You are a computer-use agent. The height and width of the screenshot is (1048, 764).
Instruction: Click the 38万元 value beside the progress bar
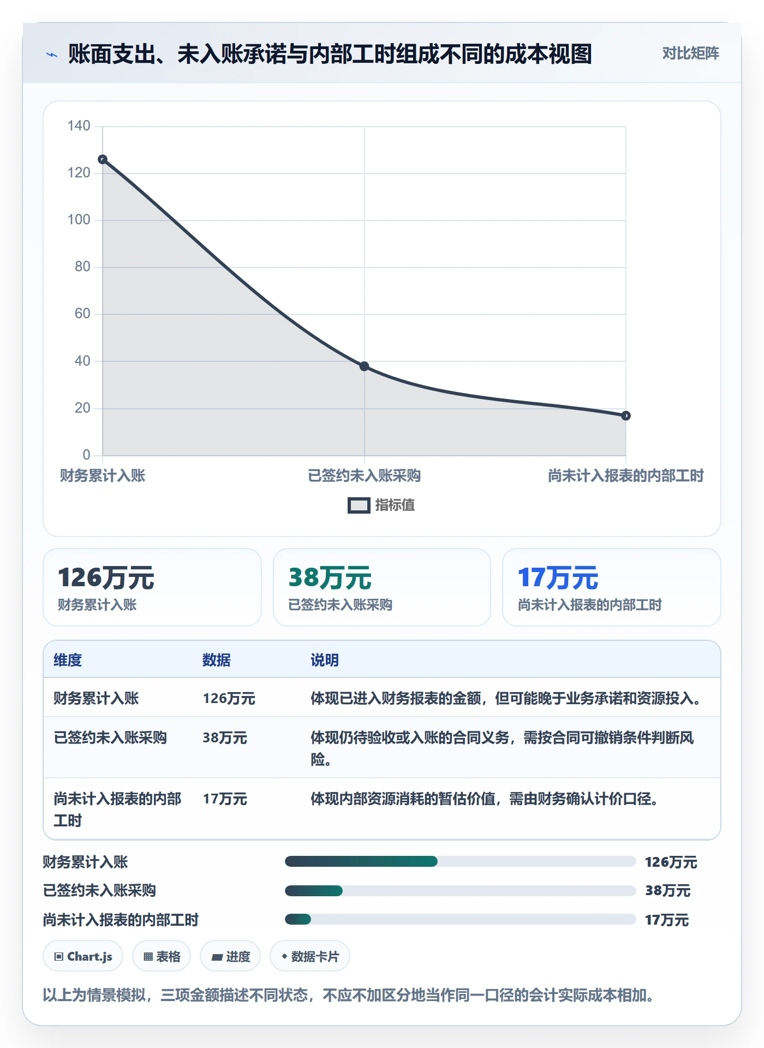click(668, 891)
